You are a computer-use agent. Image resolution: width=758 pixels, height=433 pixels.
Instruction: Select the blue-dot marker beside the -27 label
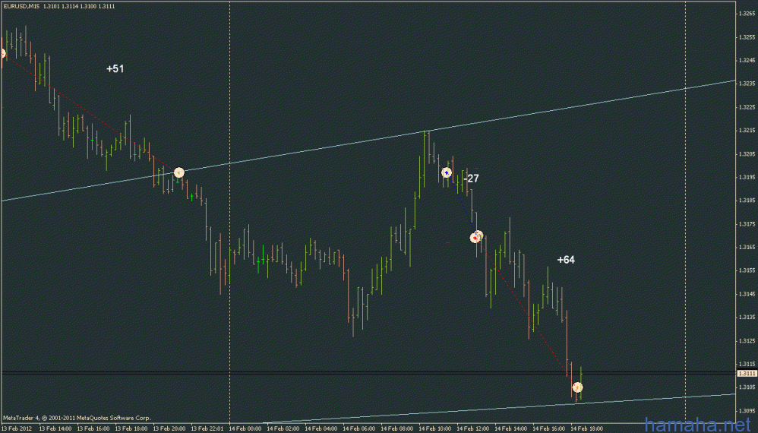pos(447,172)
